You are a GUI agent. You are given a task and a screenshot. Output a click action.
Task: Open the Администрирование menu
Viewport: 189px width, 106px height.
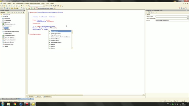pos(35,3)
